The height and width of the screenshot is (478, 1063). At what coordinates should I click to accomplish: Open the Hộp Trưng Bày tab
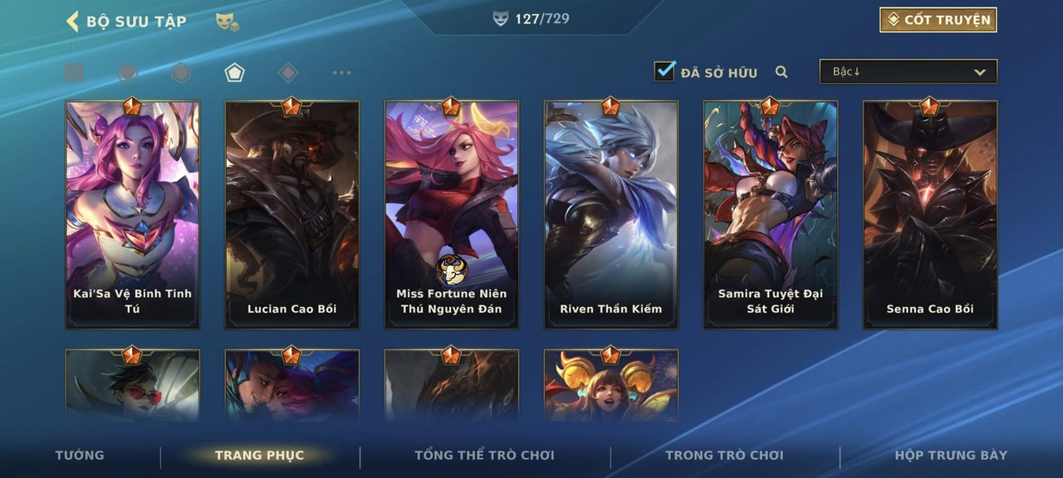951,455
